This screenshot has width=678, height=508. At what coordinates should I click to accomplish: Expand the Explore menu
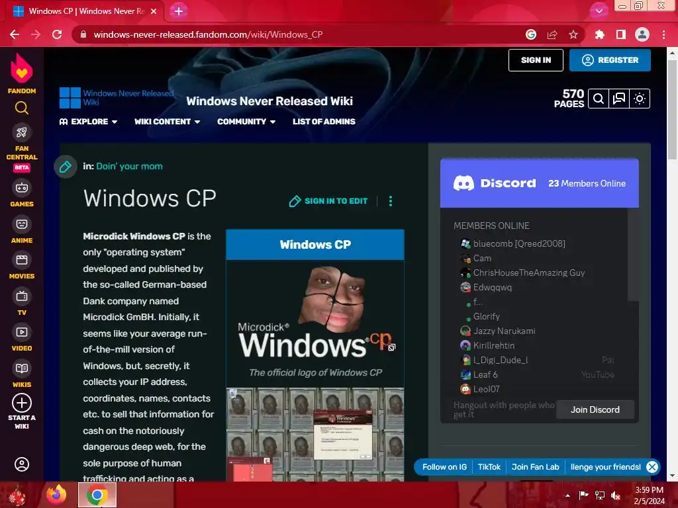pos(88,122)
